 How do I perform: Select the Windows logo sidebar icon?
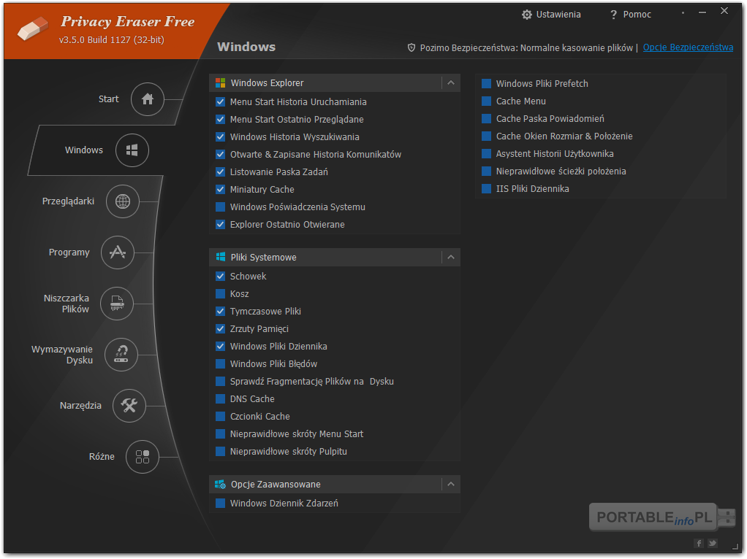pos(132,150)
